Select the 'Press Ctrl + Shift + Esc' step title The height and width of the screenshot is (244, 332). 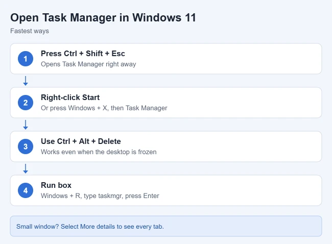[83, 54]
